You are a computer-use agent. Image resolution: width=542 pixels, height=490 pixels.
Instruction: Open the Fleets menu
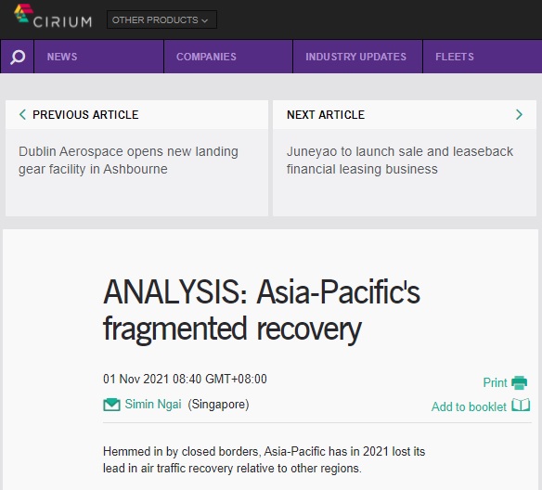(x=483, y=57)
